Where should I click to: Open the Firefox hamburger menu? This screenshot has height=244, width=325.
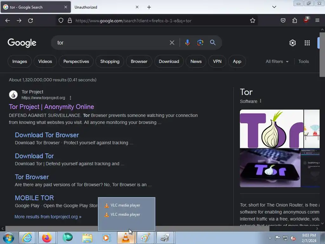pos(317,21)
